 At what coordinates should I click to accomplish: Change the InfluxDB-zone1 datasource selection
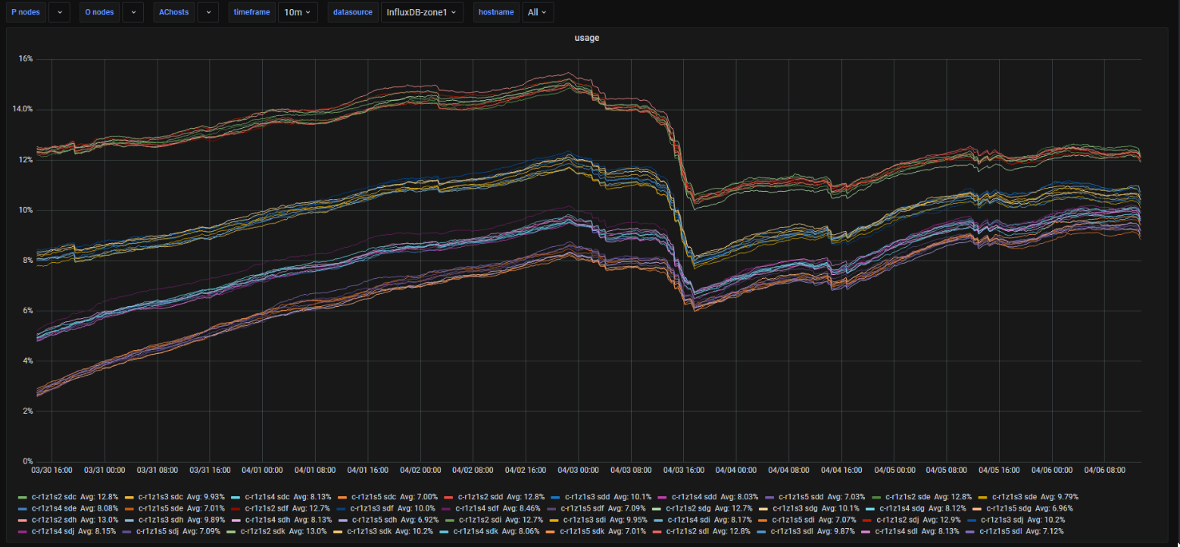coord(421,12)
